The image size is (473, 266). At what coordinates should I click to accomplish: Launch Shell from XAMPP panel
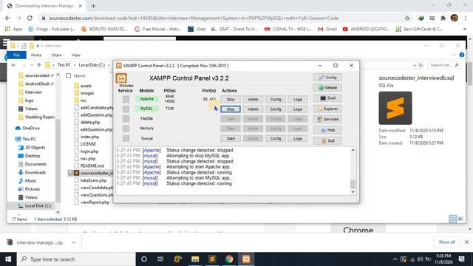pos(327,98)
